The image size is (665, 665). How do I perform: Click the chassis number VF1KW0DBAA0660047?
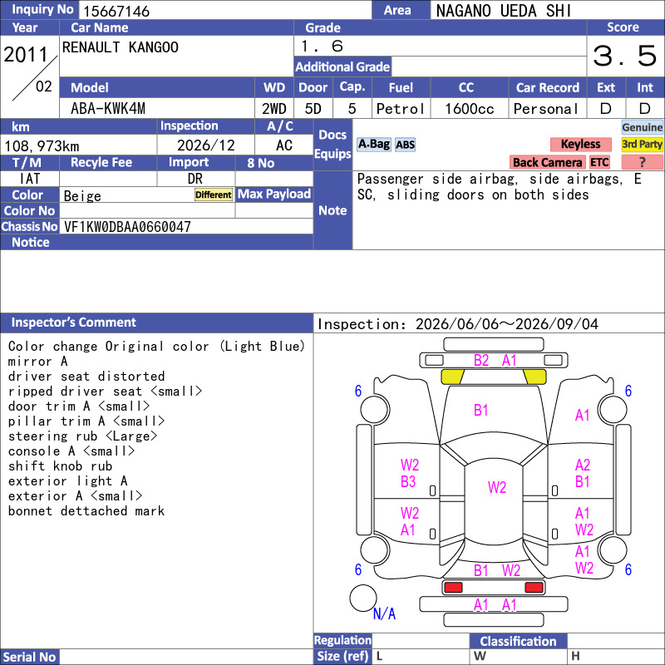127,226
